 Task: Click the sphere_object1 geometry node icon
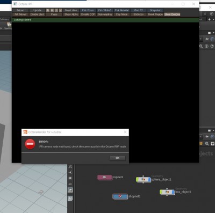(143, 179)
